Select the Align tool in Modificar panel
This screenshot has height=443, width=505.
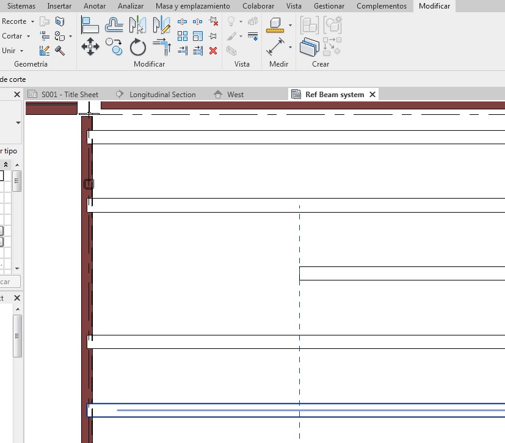(x=90, y=25)
